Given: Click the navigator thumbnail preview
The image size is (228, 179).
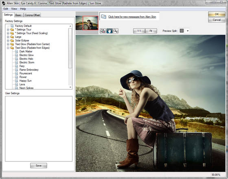Looking at the screenshot, I should 87,23.
